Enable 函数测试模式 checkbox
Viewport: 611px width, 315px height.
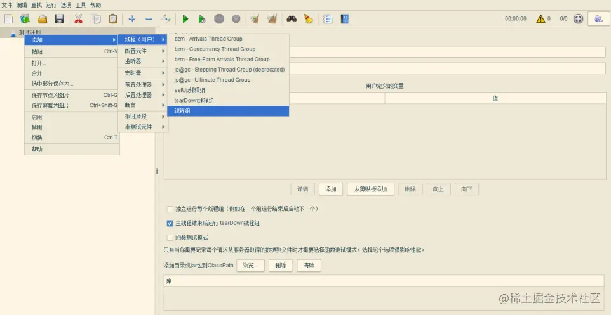[x=170, y=238]
